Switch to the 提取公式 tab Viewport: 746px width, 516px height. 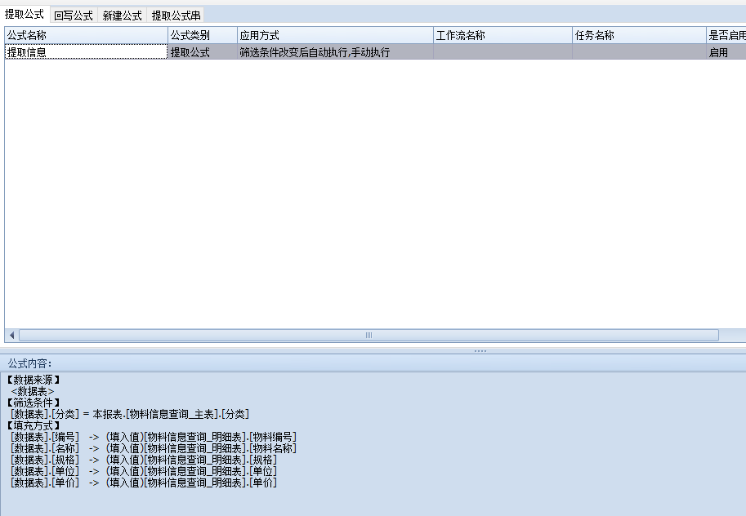pyautogui.click(x=25, y=15)
